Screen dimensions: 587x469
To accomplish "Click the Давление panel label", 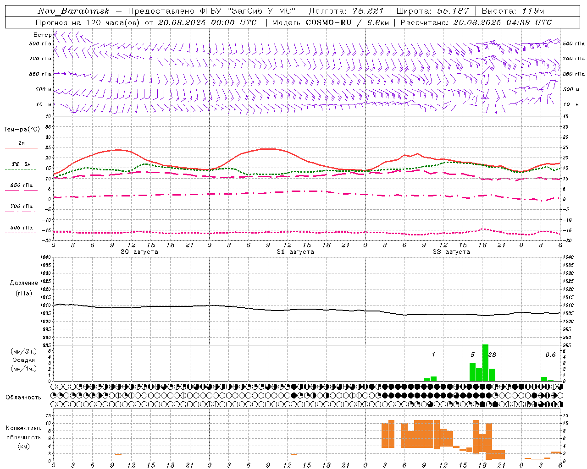I will click(24, 283).
